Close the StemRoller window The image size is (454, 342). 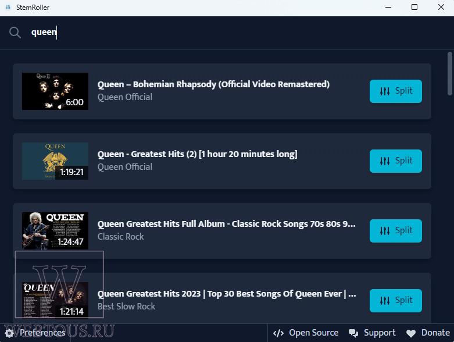coord(441,7)
